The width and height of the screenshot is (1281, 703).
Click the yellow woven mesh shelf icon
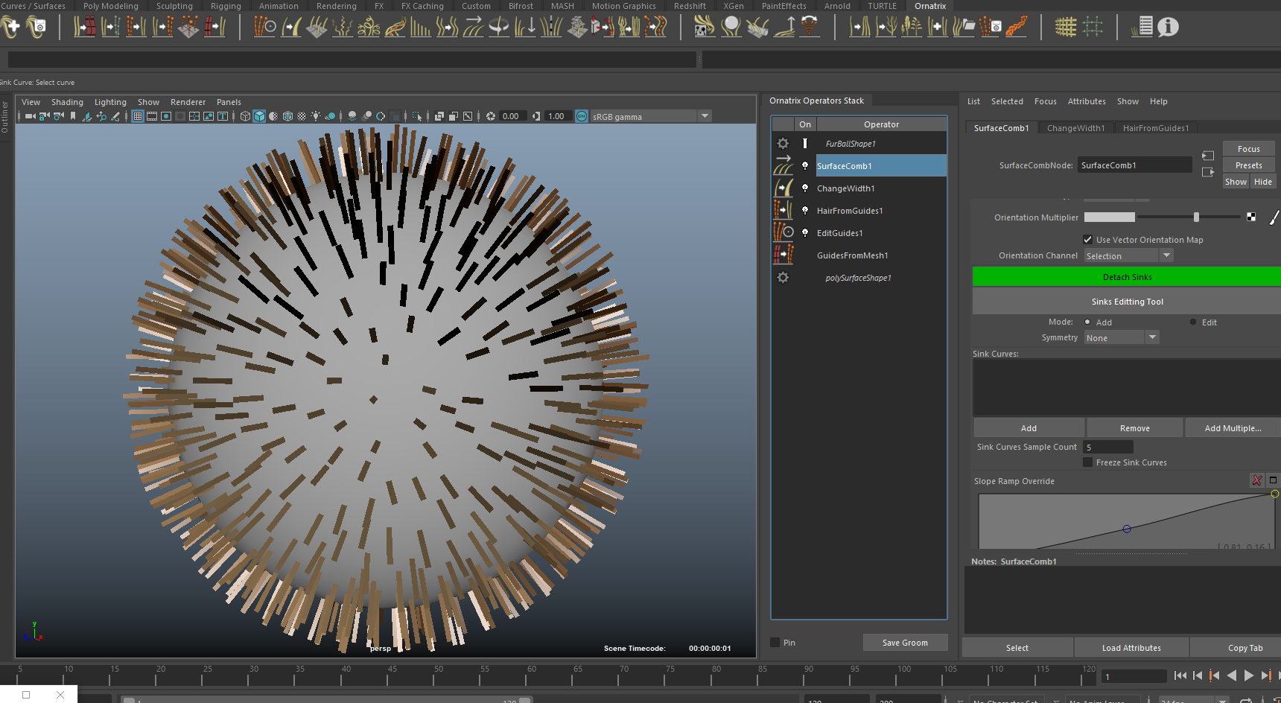pos(1066,28)
